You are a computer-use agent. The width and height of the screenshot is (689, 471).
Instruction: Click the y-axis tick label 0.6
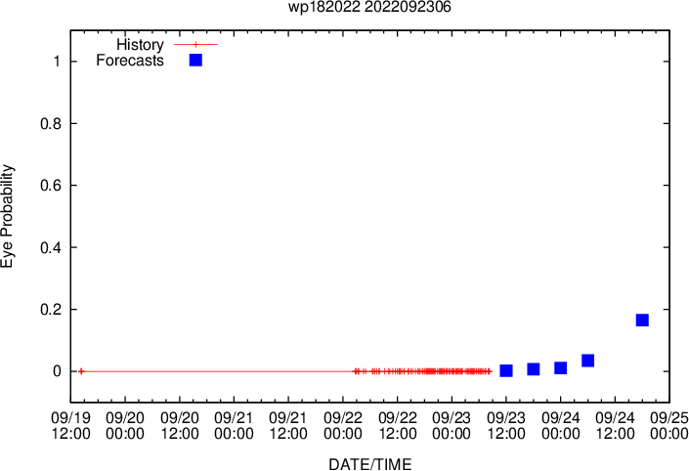[51, 186]
